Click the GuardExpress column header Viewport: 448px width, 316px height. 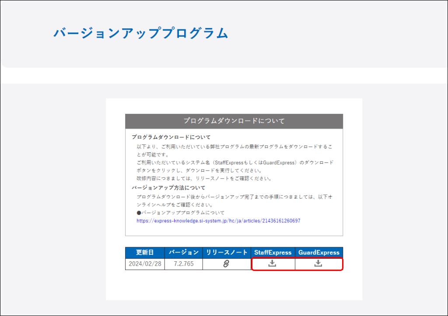click(x=319, y=253)
